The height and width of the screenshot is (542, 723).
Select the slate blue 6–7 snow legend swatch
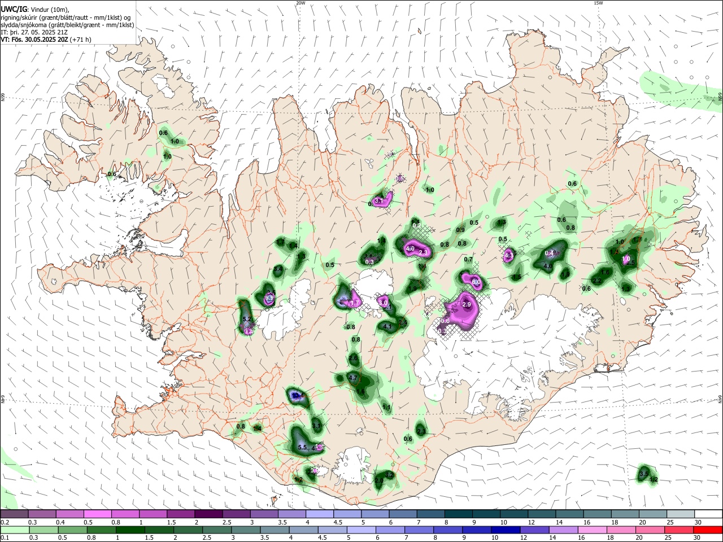point(403,514)
